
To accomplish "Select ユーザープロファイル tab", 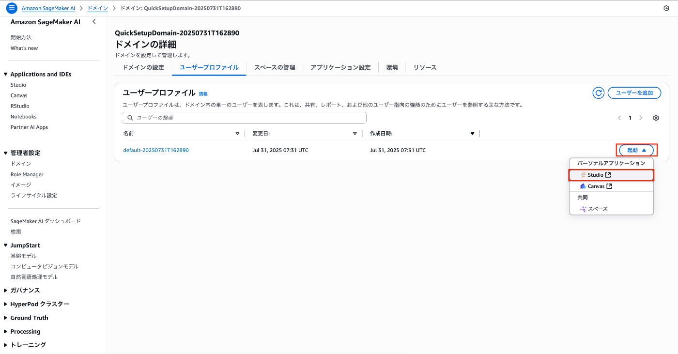I will tap(209, 67).
